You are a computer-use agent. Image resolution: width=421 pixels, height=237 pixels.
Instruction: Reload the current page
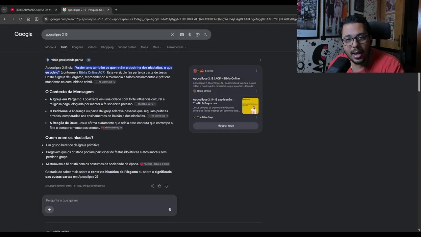(x=21, y=19)
